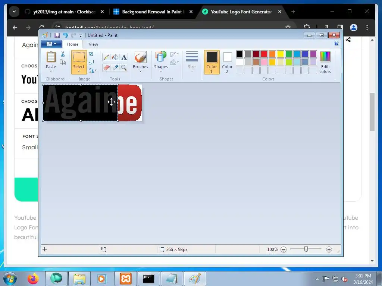Click the Windows Start orb
Screen dimensions: 382x286
(10, 279)
